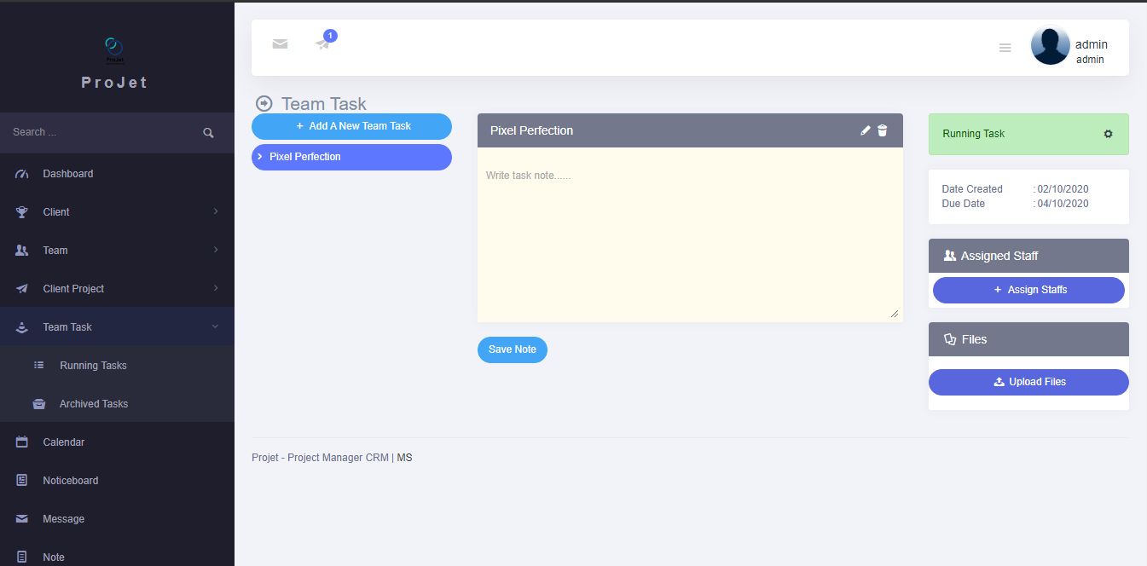Expand the Client Project menu chevron

pyautogui.click(x=215, y=288)
